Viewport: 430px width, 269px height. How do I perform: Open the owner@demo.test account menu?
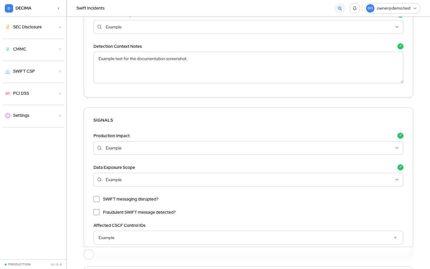pyautogui.click(x=392, y=8)
